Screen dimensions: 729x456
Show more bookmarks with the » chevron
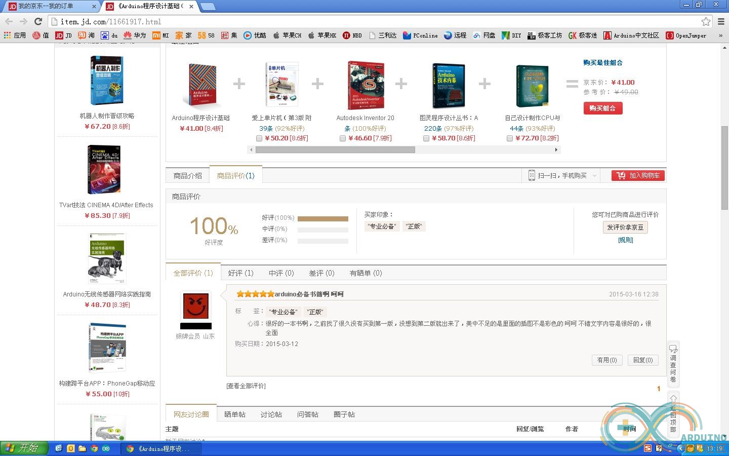(720, 35)
